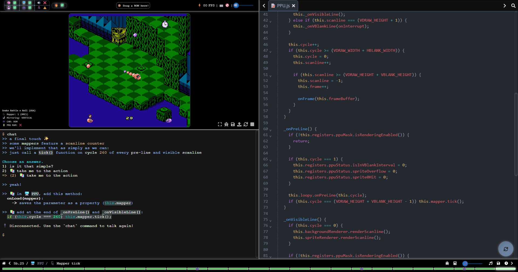
Task: Click the red prohibited circle icon
Action: [227, 5]
